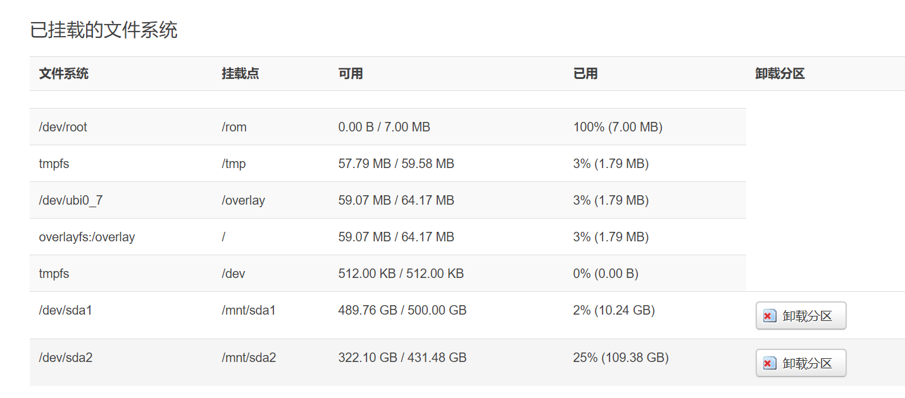905x398 pixels.
Task: Click the red X icon in sda1 unmount button
Action: click(x=770, y=316)
